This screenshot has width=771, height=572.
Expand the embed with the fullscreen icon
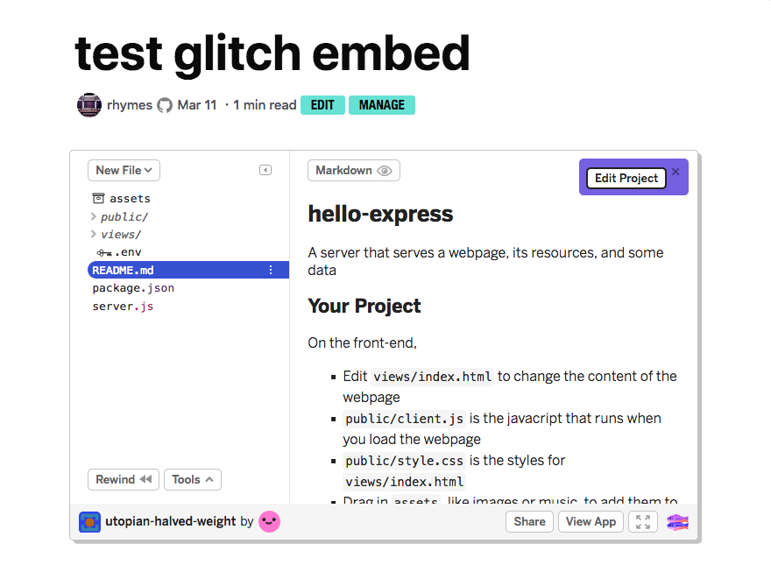(642, 521)
